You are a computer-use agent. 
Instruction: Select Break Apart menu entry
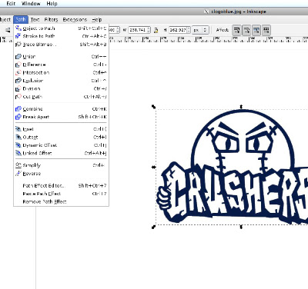click(61, 117)
